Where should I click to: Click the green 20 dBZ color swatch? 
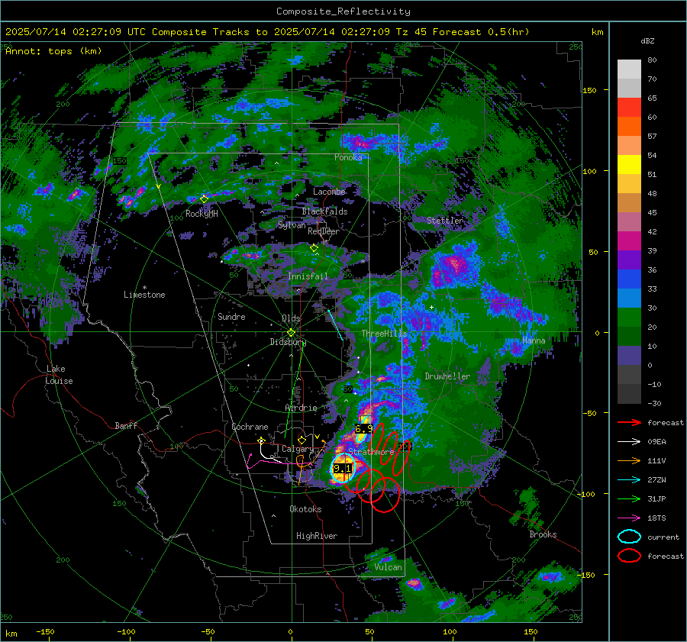[629, 318]
